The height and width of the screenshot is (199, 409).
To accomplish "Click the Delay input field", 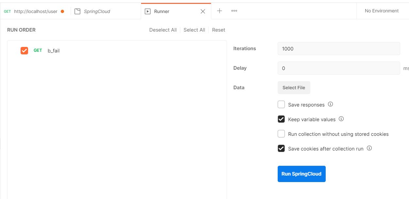I will pyautogui.click(x=339, y=68).
